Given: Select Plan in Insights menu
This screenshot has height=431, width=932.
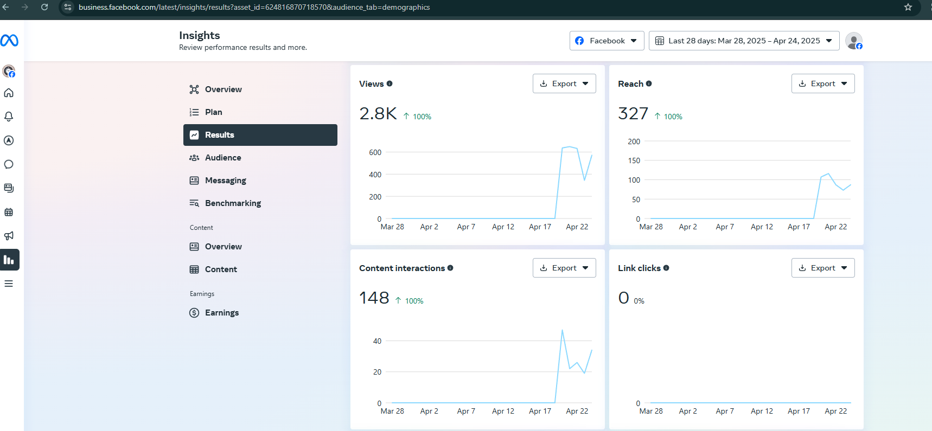Looking at the screenshot, I should click(260, 112).
